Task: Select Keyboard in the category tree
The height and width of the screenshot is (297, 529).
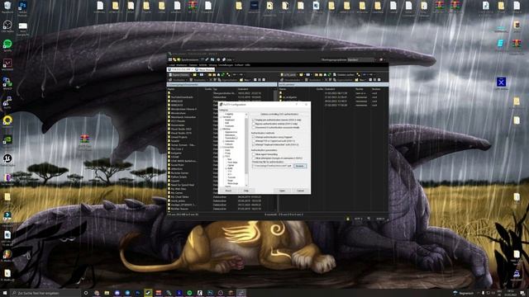Action: click(x=230, y=120)
